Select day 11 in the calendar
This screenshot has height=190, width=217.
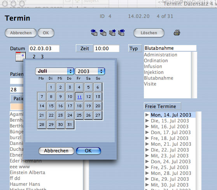pyautogui.click(x=79, y=97)
